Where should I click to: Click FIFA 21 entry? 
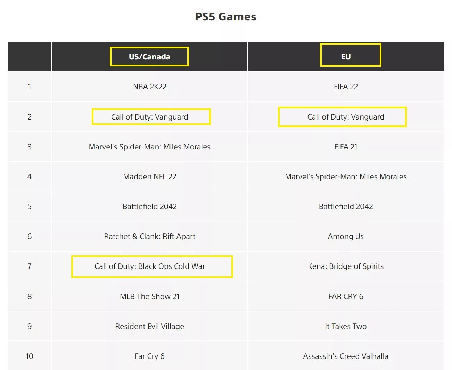(x=346, y=147)
